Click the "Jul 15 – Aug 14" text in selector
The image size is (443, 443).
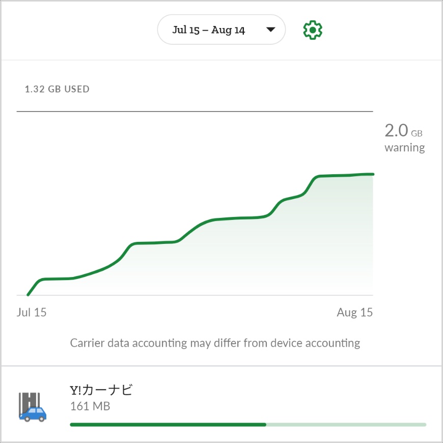click(x=209, y=30)
